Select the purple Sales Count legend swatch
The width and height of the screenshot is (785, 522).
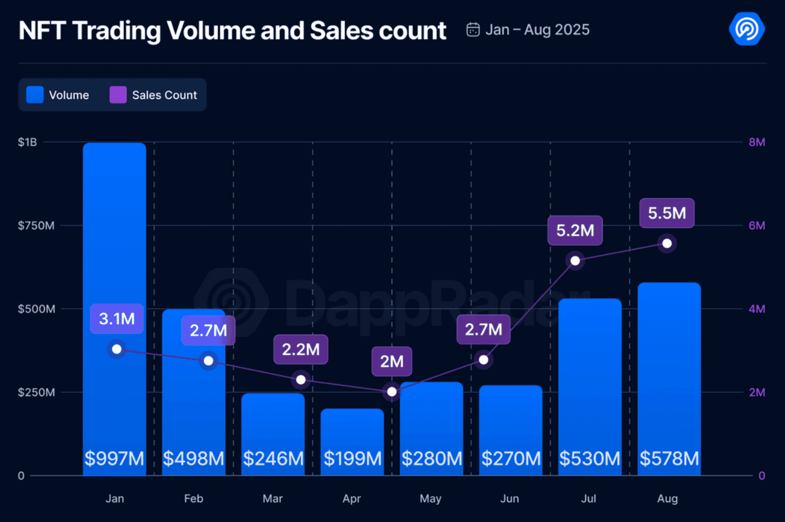pos(117,94)
